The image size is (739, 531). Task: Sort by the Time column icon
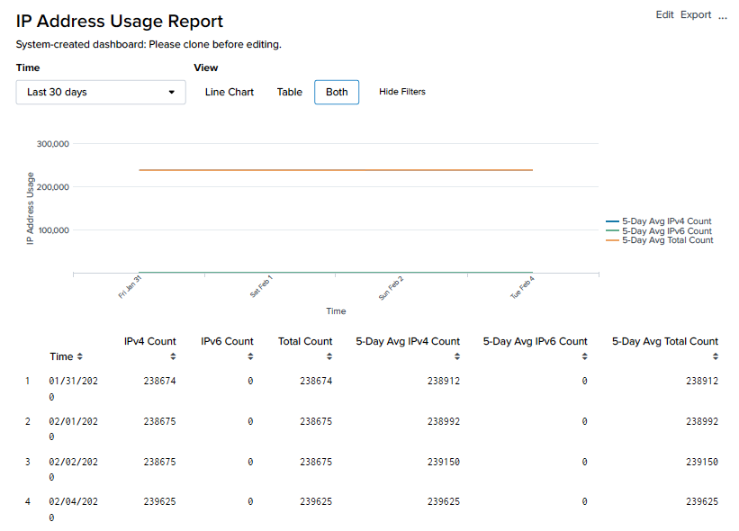click(80, 357)
